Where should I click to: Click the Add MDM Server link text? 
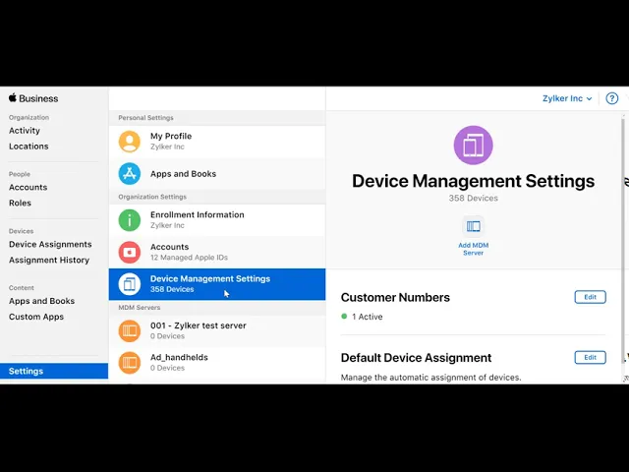(x=474, y=249)
